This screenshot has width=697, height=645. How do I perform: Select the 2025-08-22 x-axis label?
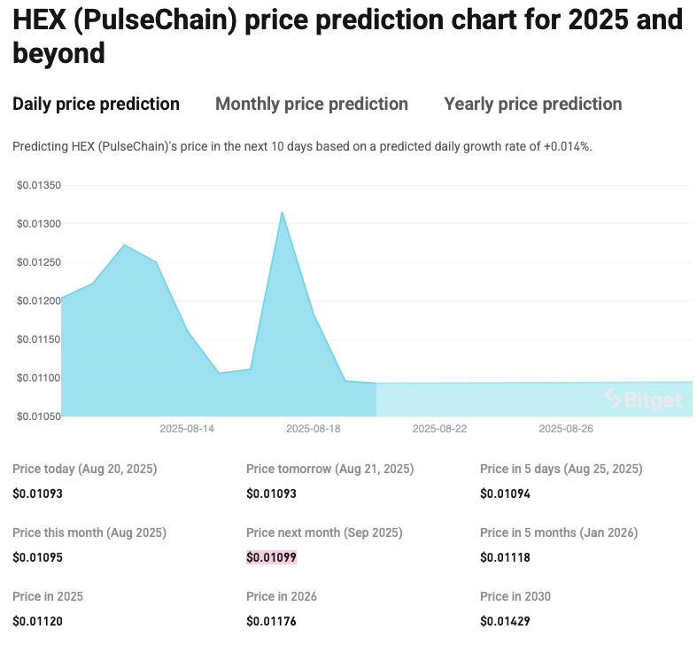439,429
